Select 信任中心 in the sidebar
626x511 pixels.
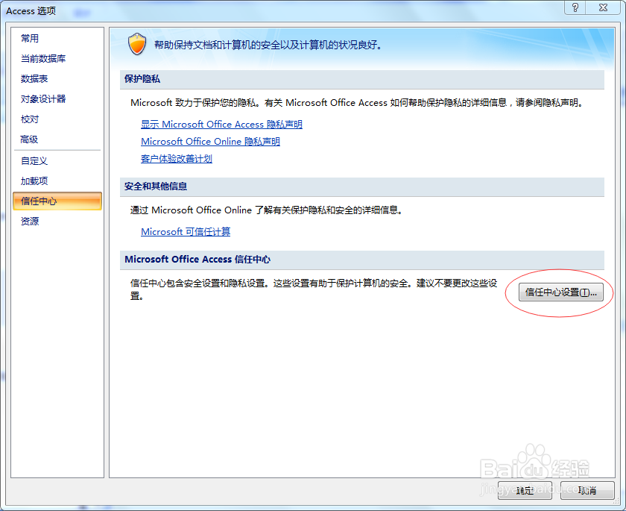(57, 201)
